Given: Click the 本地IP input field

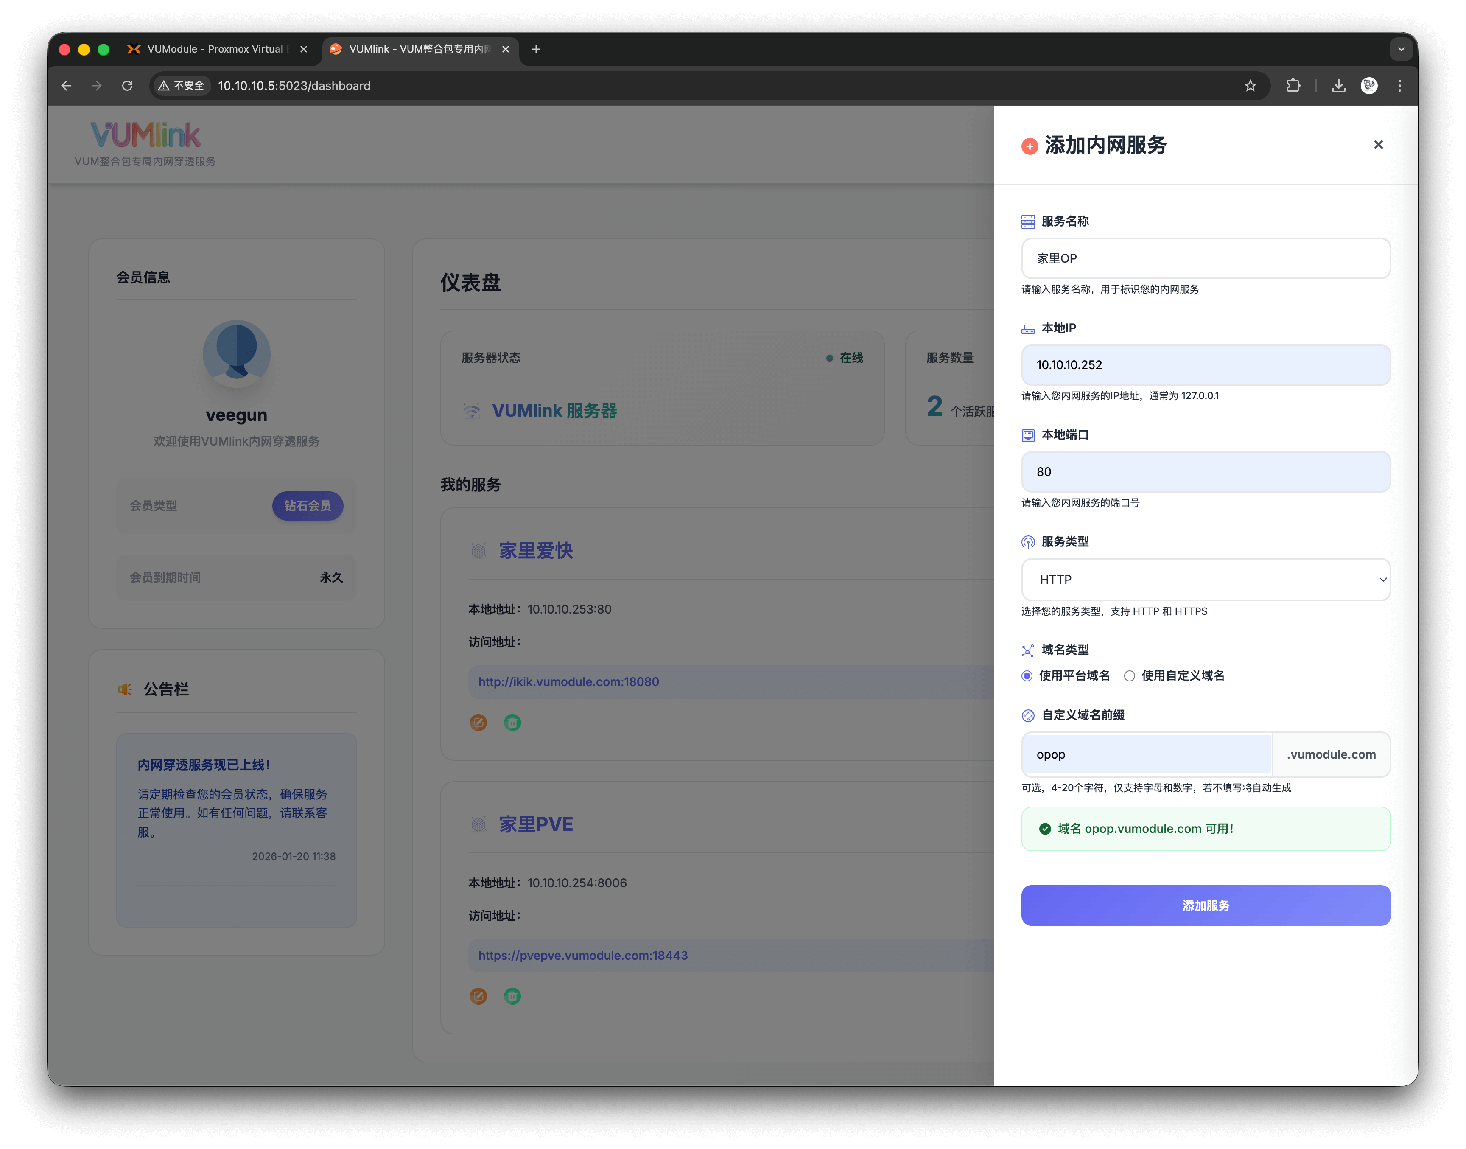Looking at the screenshot, I should tap(1206, 364).
